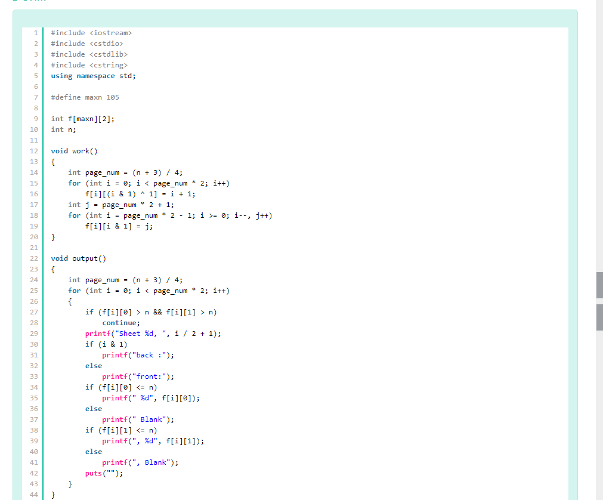Click line number 1 in gutter
This screenshot has height=500, width=603.
tap(36, 33)
